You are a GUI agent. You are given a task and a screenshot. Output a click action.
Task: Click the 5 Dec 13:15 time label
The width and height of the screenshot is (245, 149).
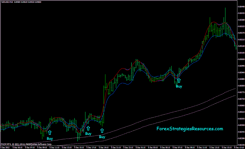point(67,147)
